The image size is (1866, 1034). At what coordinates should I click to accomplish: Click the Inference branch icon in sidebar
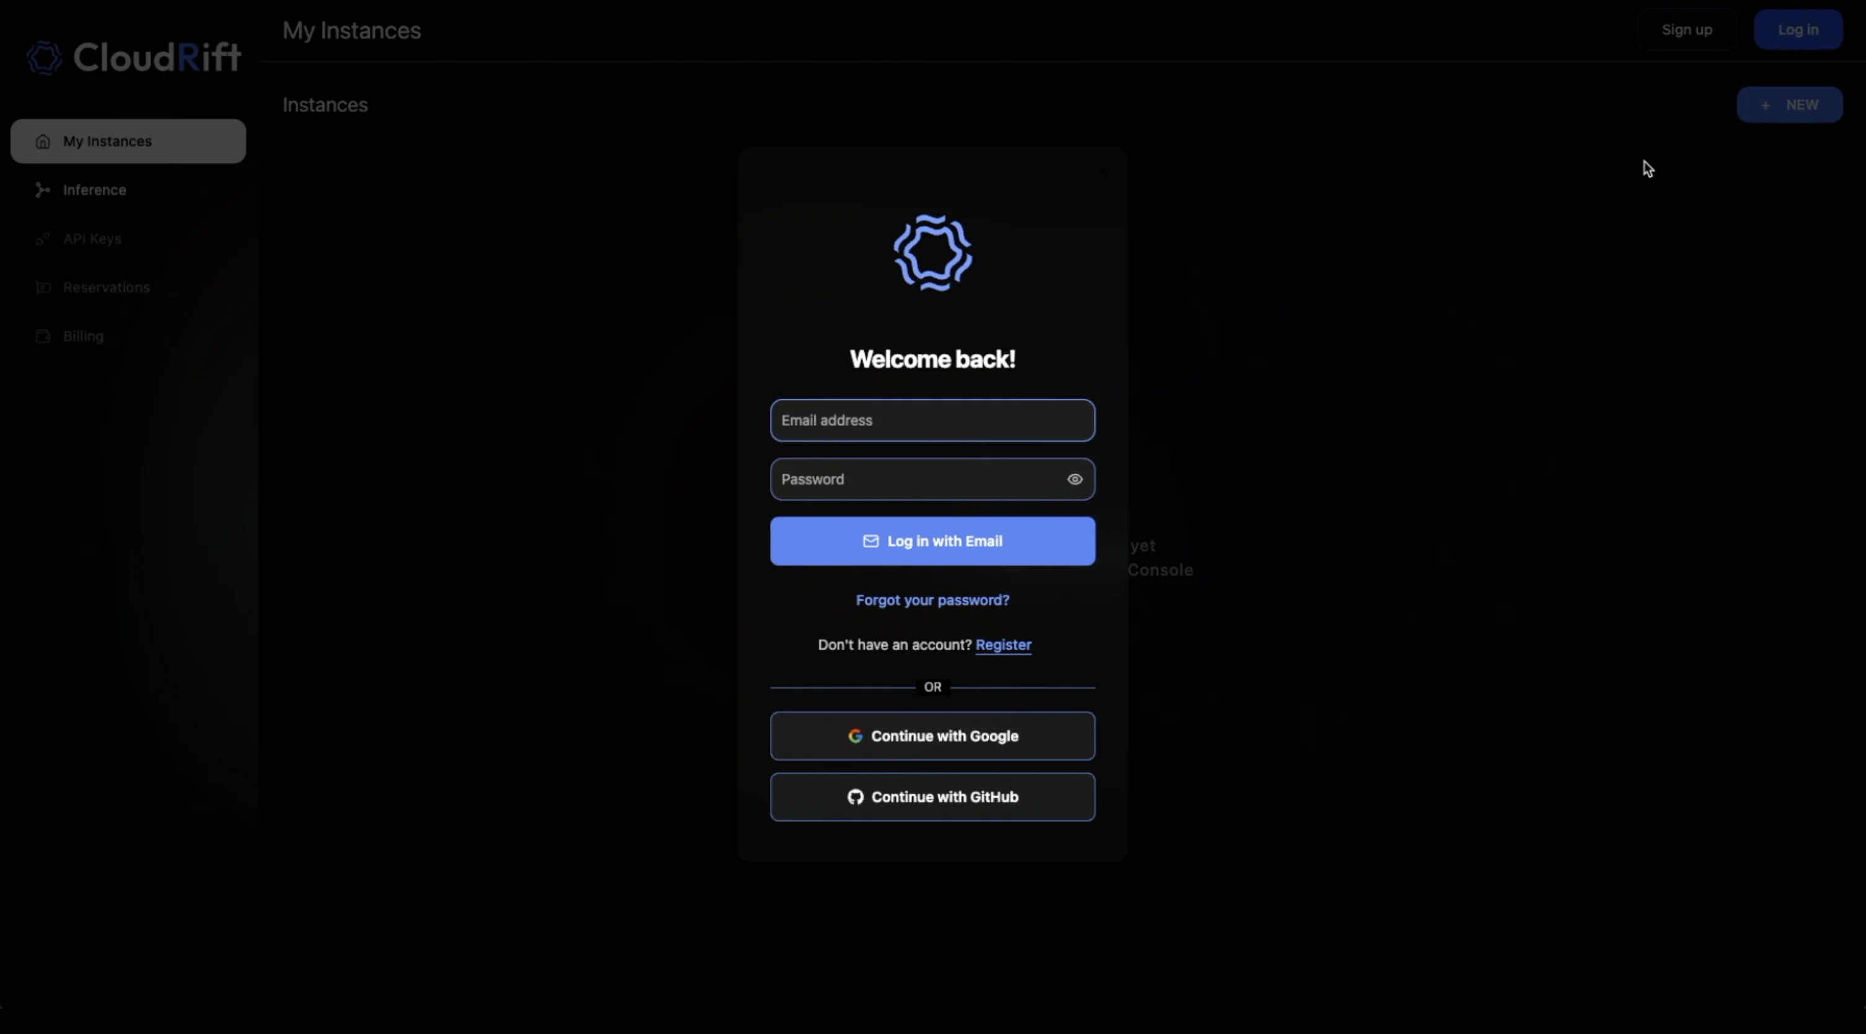coord(43,189)
